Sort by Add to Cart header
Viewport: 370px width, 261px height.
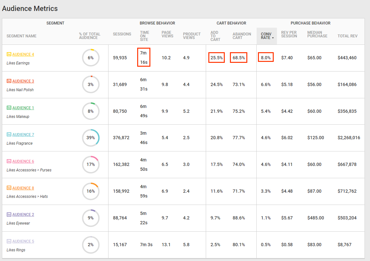click(215, 36)
